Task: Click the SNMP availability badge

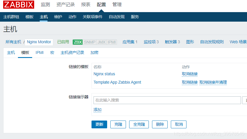Action: (x=89, y=42)
